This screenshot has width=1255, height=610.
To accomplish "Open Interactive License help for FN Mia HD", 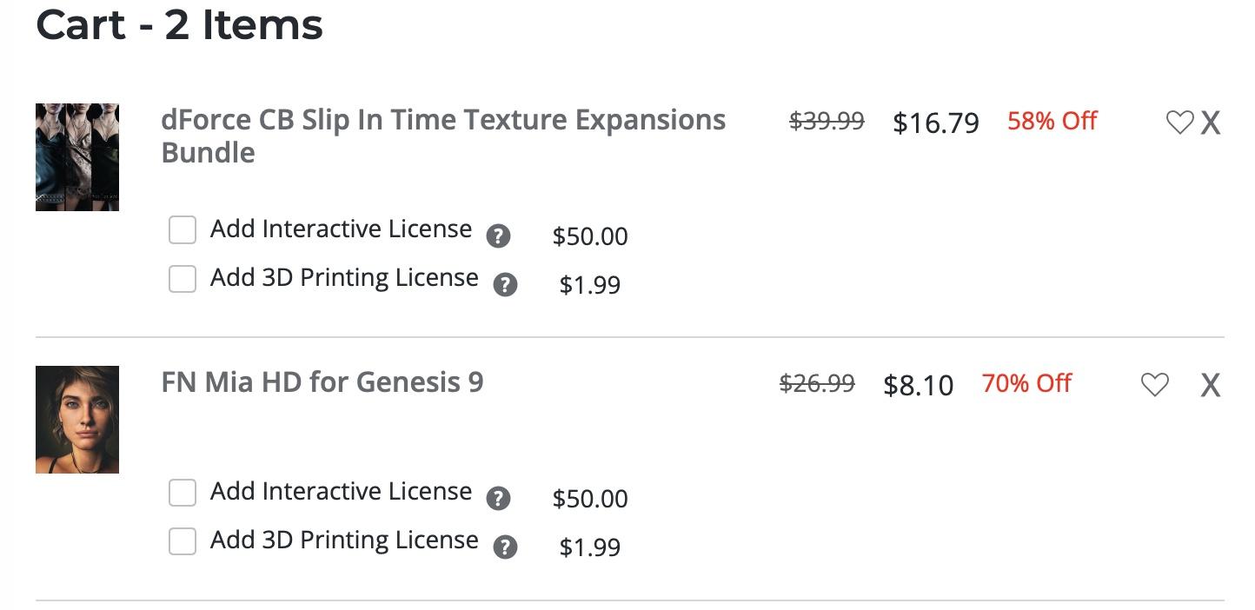I will pos(498,498).
